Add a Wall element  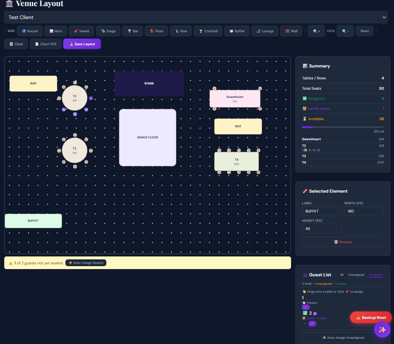(x=291, y=31)
